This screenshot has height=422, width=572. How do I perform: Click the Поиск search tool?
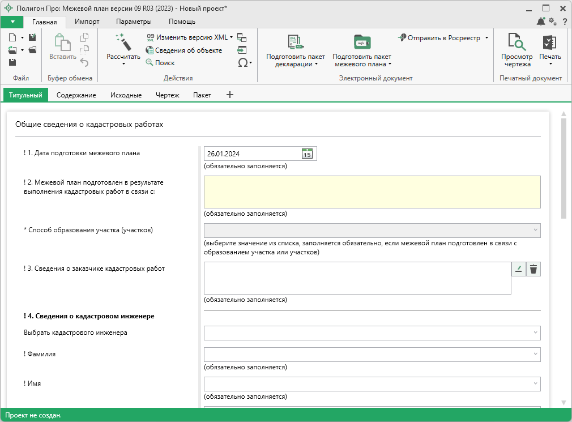pos(164,63)
